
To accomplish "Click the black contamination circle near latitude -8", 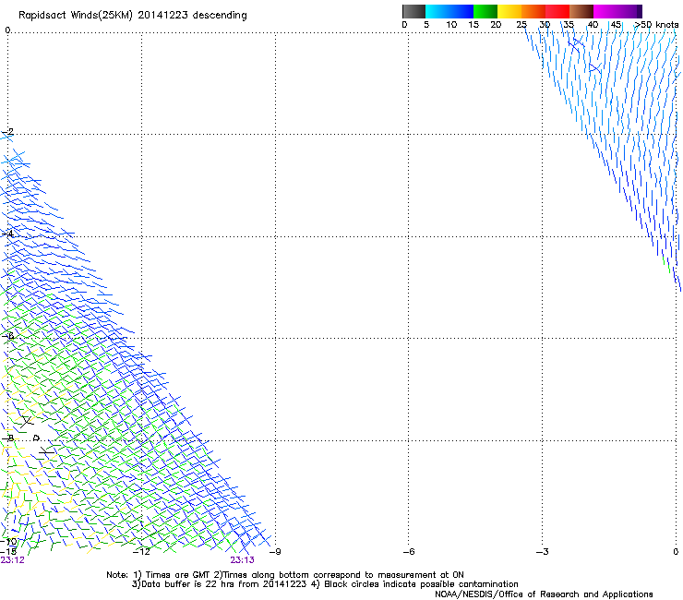I will point(36,438).
